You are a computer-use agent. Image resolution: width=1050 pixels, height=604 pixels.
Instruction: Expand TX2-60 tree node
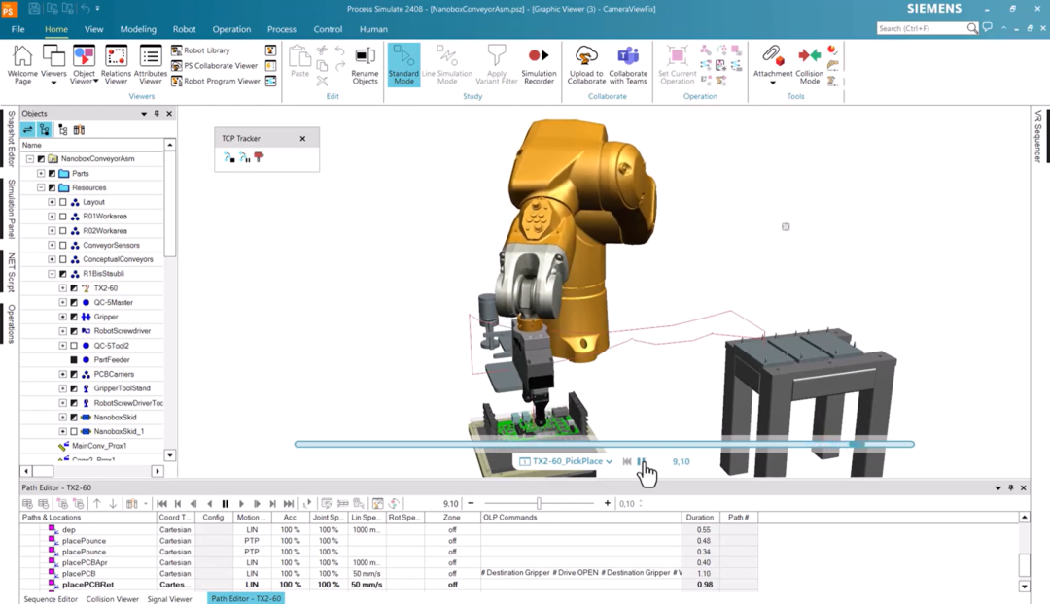tap(63, 288)
